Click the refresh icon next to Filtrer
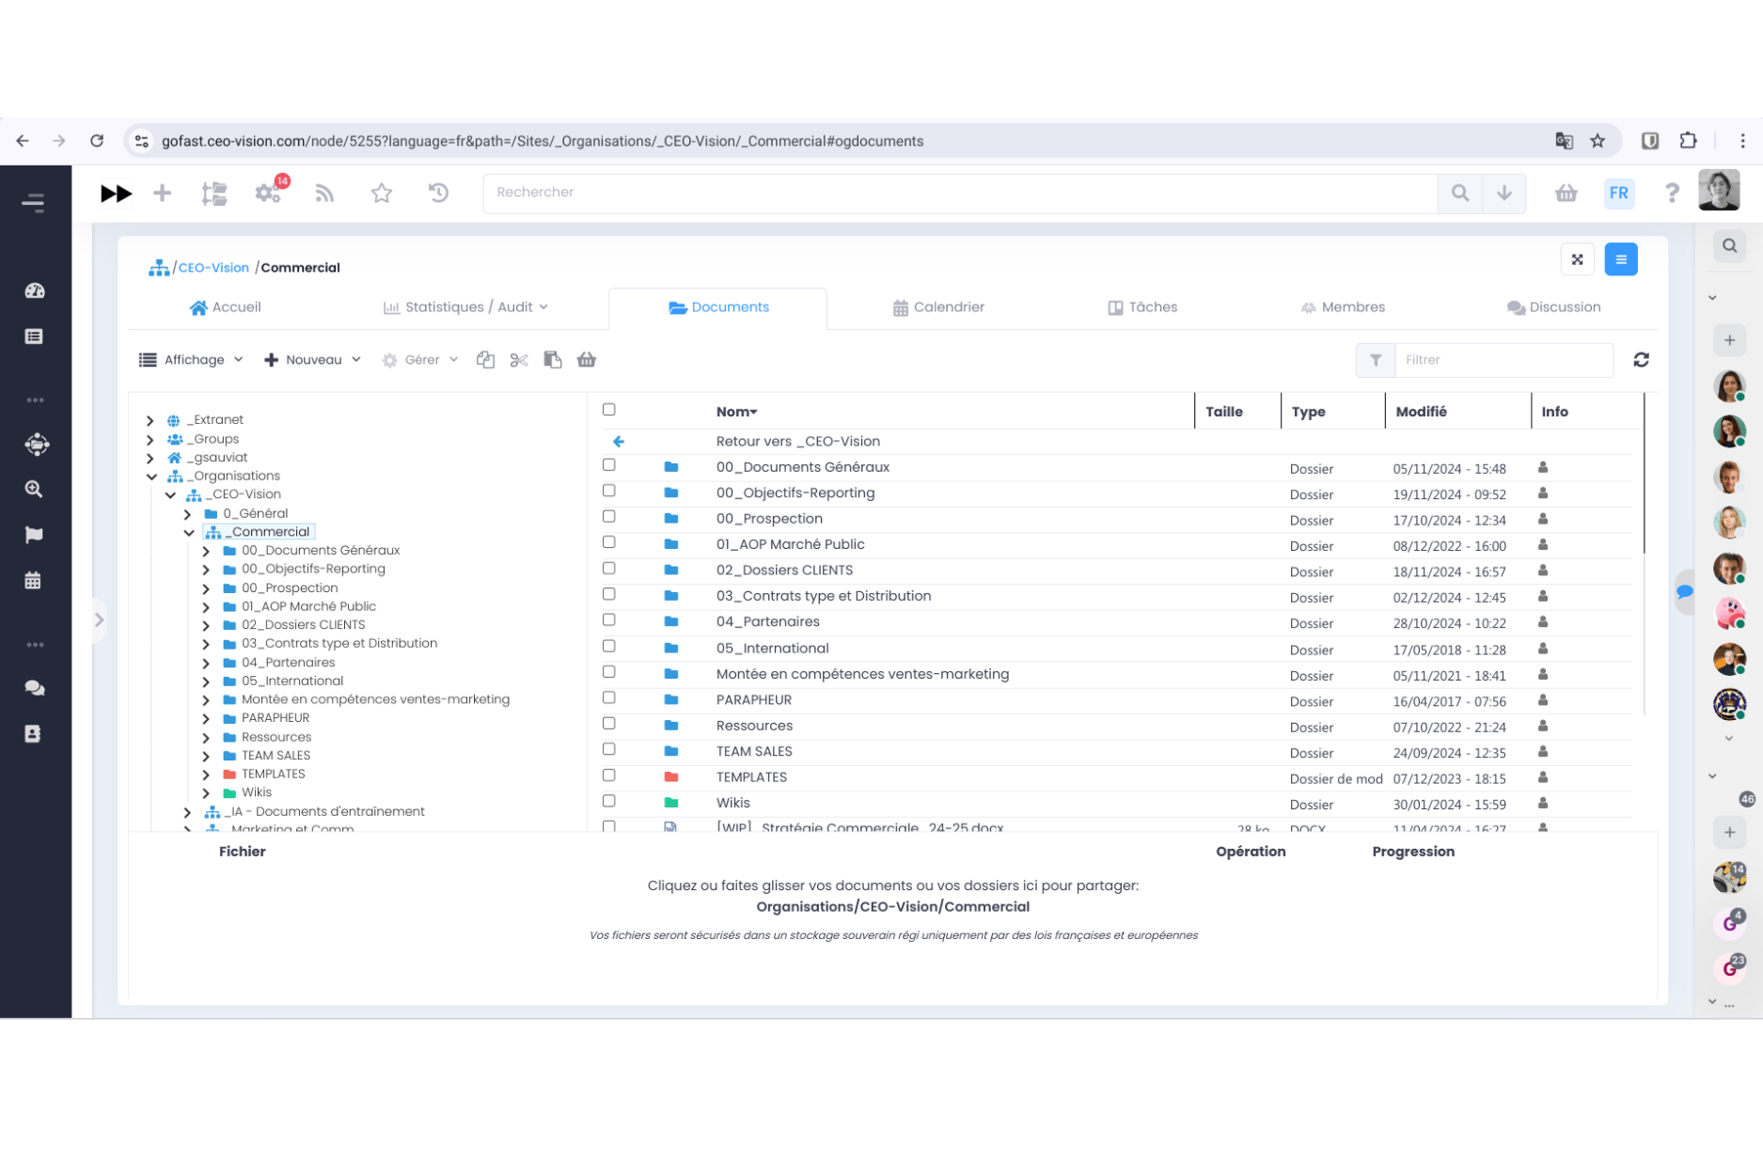Viewport: 1763px width, 1175px height. click(x=1641, y=360)
